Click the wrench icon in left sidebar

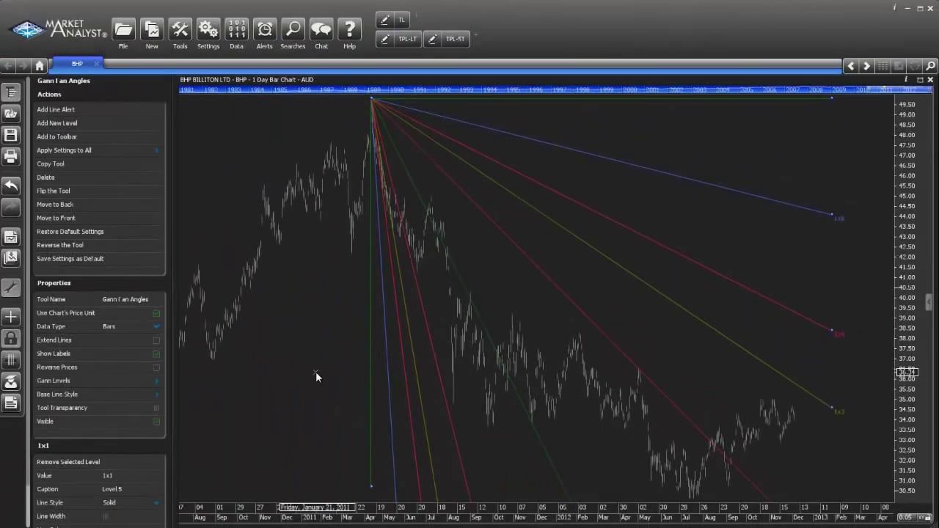10,287
